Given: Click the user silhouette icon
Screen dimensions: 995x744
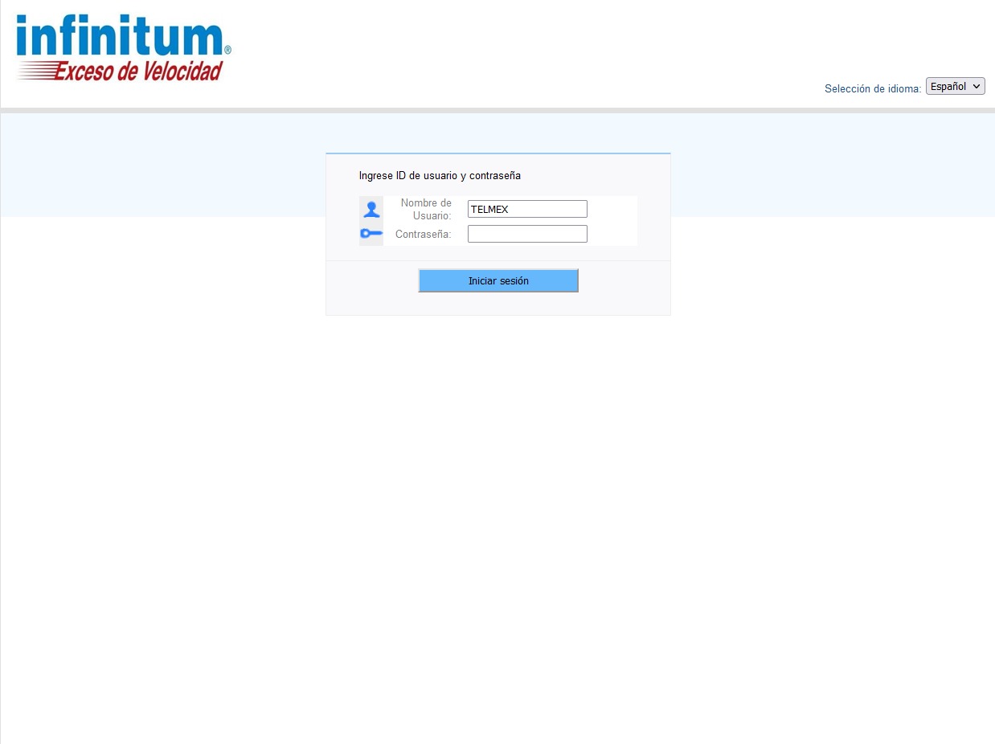Looking at the screenshot, I should (371, 209).
